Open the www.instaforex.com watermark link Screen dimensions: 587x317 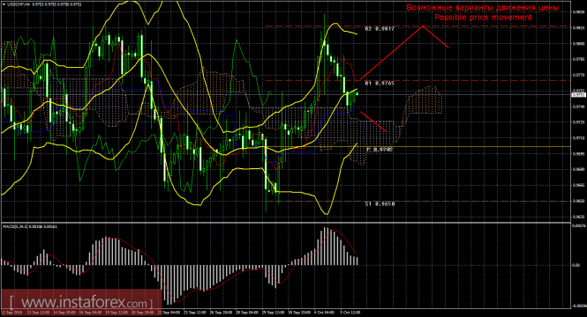(81, 302)
